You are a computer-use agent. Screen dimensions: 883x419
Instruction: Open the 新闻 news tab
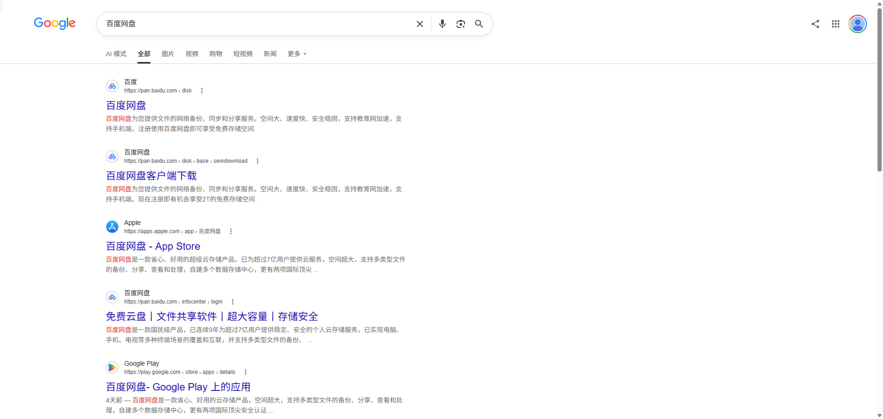[x=270, y=54]
